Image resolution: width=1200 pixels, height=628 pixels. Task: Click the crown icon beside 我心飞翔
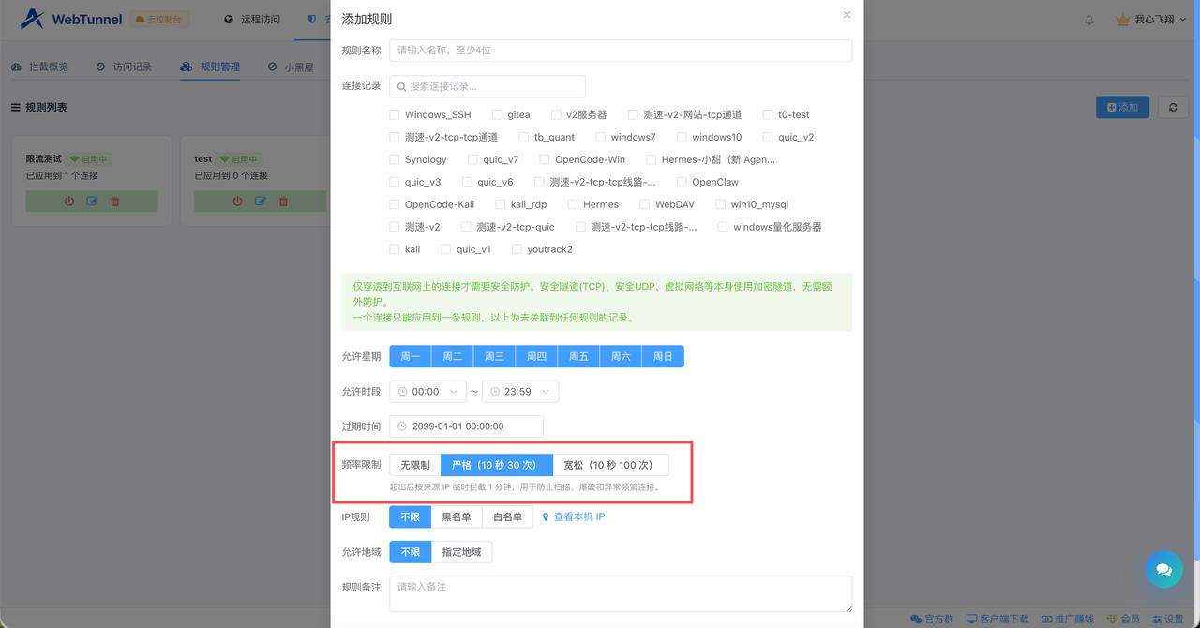click(x=1123, y=20)
